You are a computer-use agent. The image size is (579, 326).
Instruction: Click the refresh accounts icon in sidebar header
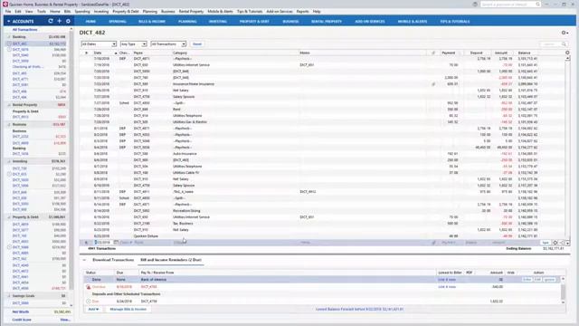coord(51,21)
